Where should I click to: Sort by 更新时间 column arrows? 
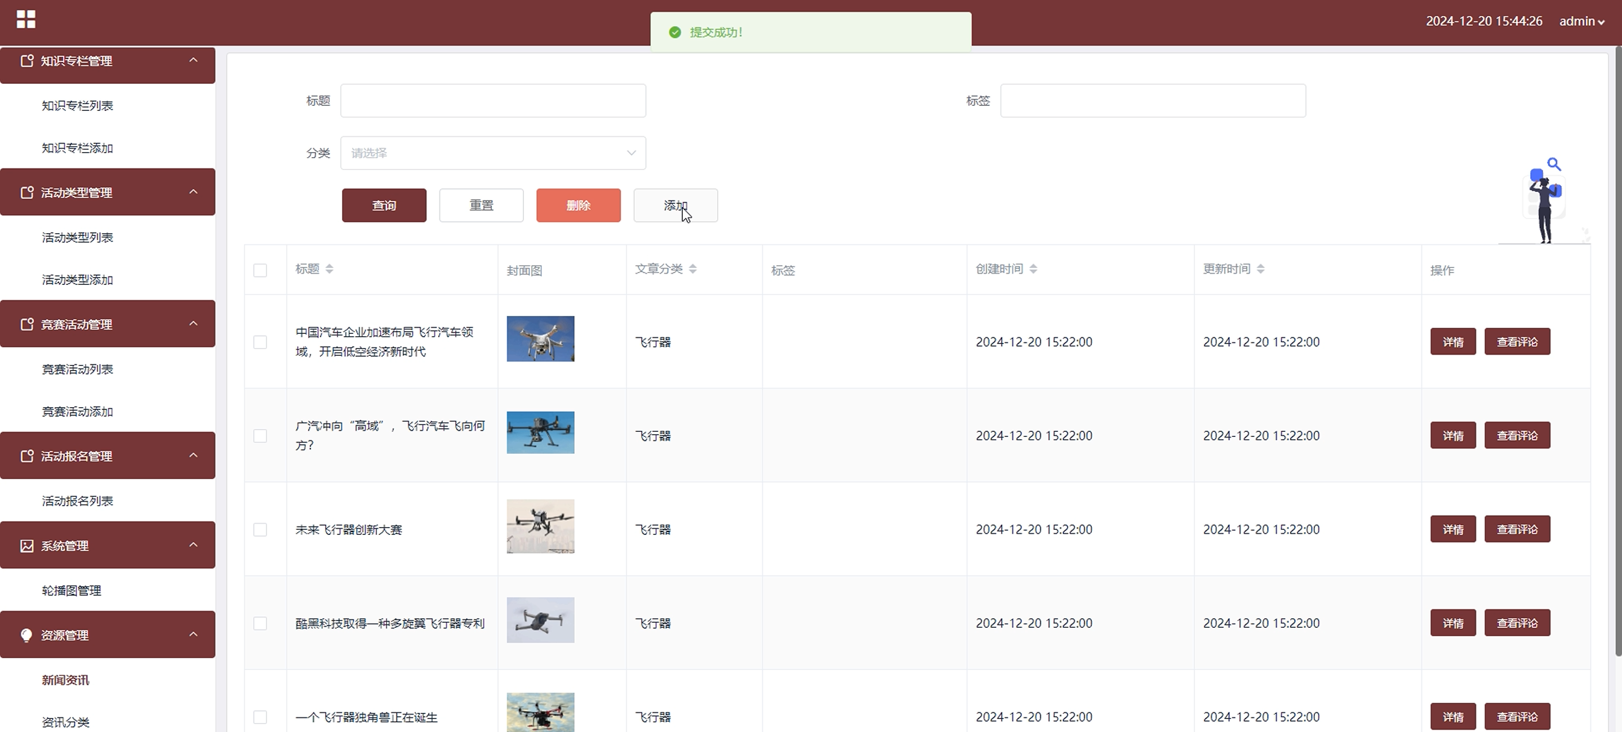[x=1260, y=269]
